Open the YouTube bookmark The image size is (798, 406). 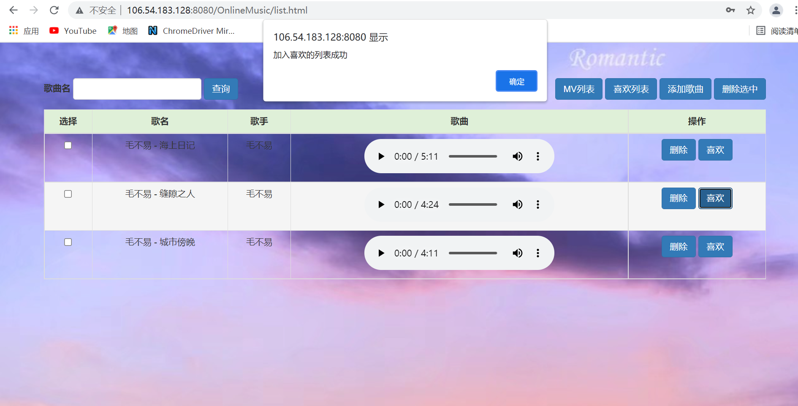point(73,30)
